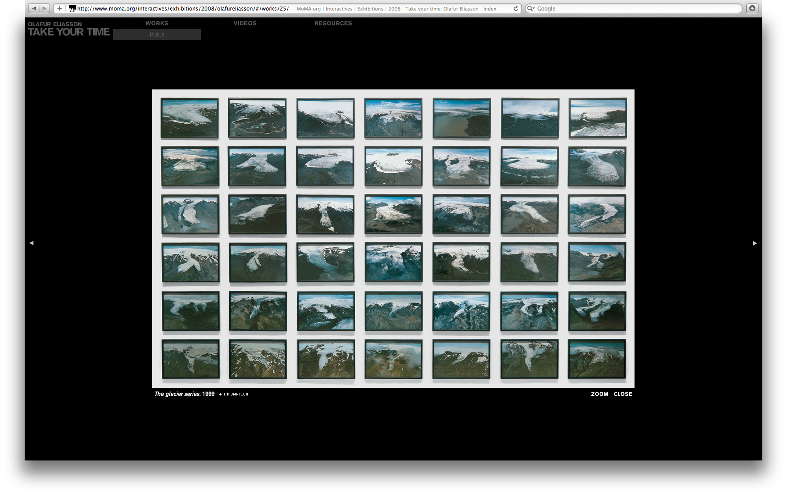Click the browser back arrow
Image resolution: width=787 pixels, height=495 pixels.
34,8
